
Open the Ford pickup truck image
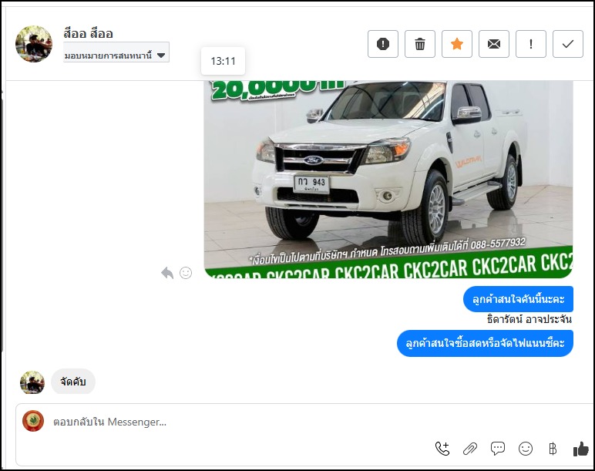[x=388, y=177]
